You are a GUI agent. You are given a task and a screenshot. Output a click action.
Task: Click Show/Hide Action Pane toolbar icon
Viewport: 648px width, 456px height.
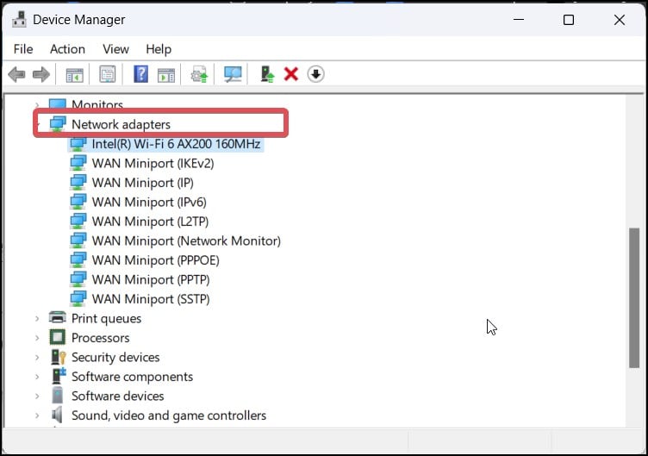tap(166, 75)
